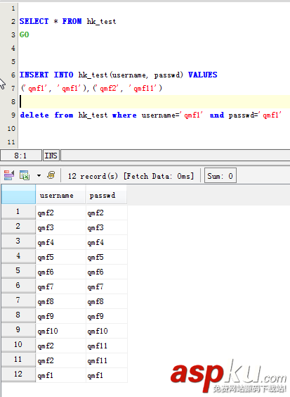Select row header 4 in results grid
The image size is (290, 397).
point(18,256)
